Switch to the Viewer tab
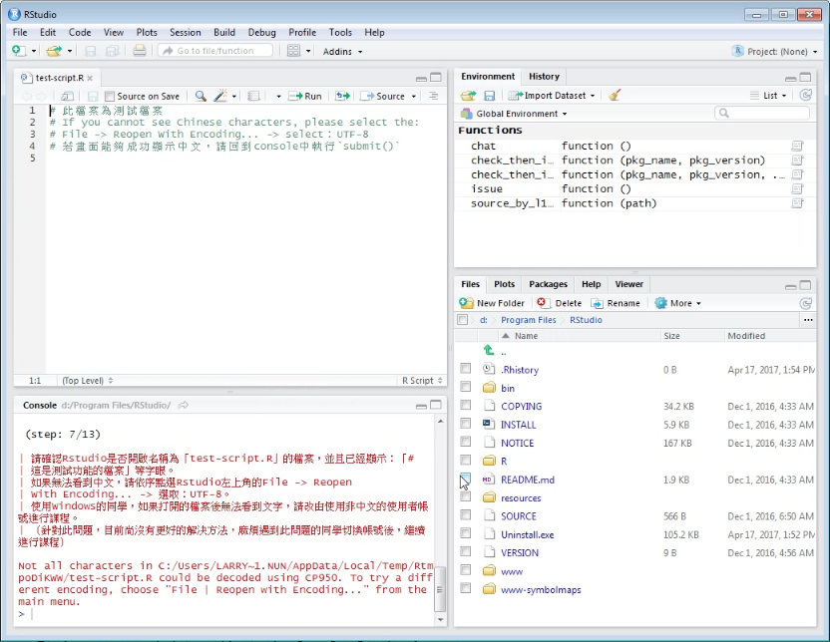Image resolution: width=830 pixels, height=642 pixels. [628, 284]
